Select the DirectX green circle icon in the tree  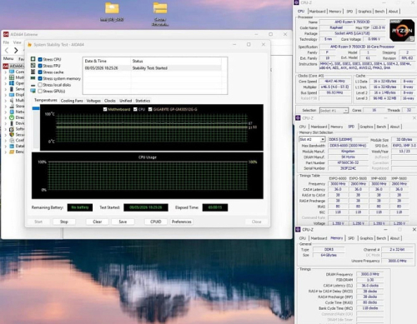[12, 117]
